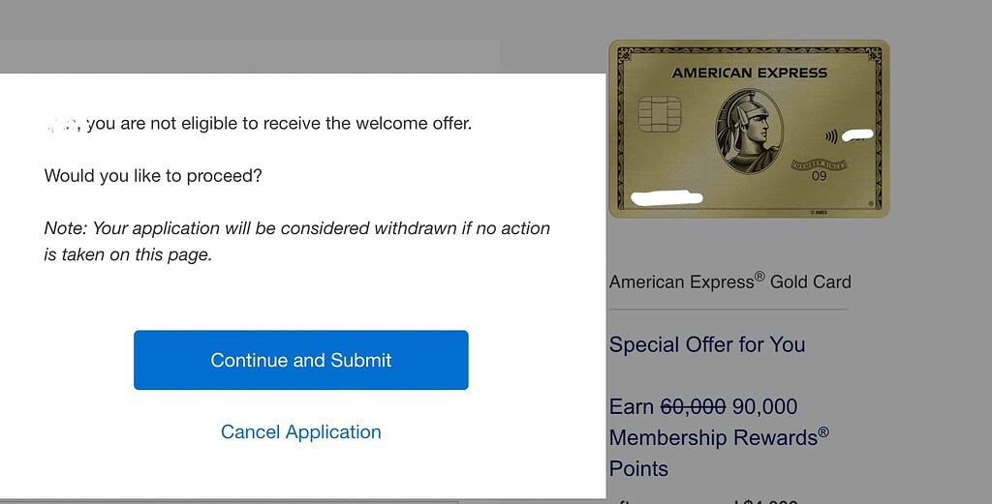Click the AMERICAN EXPRESS logo text on the card
Screen dimensions: 992x504
pyautogui.click(x=749, y=74)
